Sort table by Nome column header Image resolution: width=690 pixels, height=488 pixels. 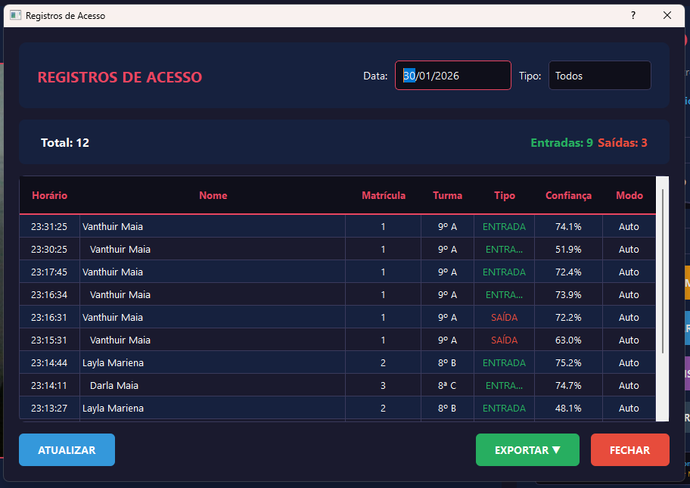coord(213,195)
